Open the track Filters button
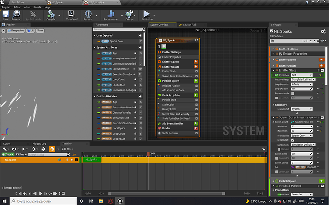The width and height of the screenshot is (329, 205). pyautogui.click(x=21, y=154)
